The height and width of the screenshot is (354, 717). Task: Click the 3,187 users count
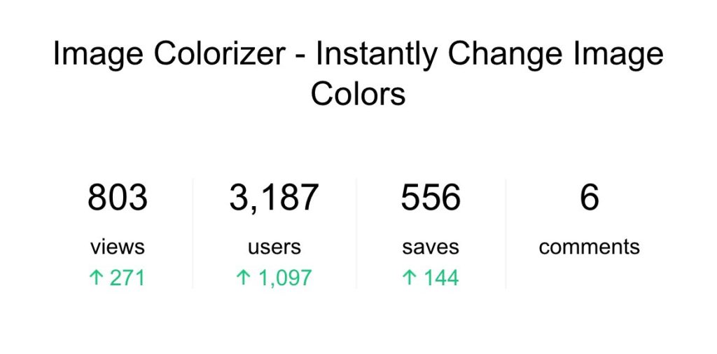pyautogui.click(x=274, y=198)
